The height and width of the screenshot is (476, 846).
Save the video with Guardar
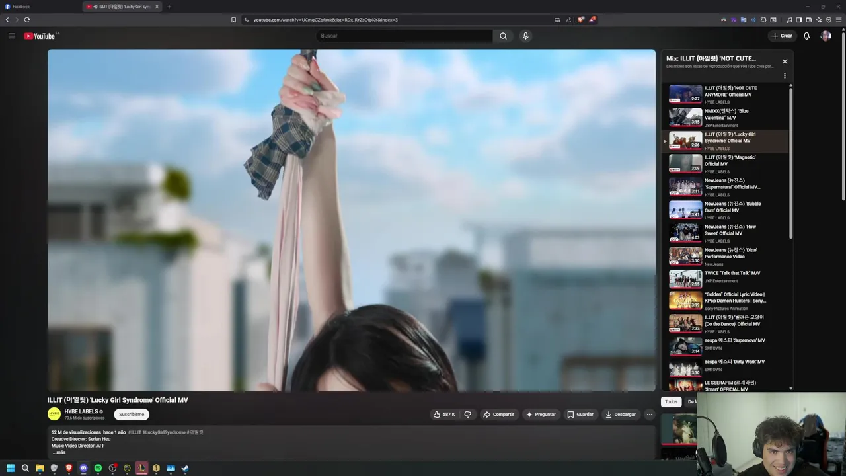click(x=580, y=415)
